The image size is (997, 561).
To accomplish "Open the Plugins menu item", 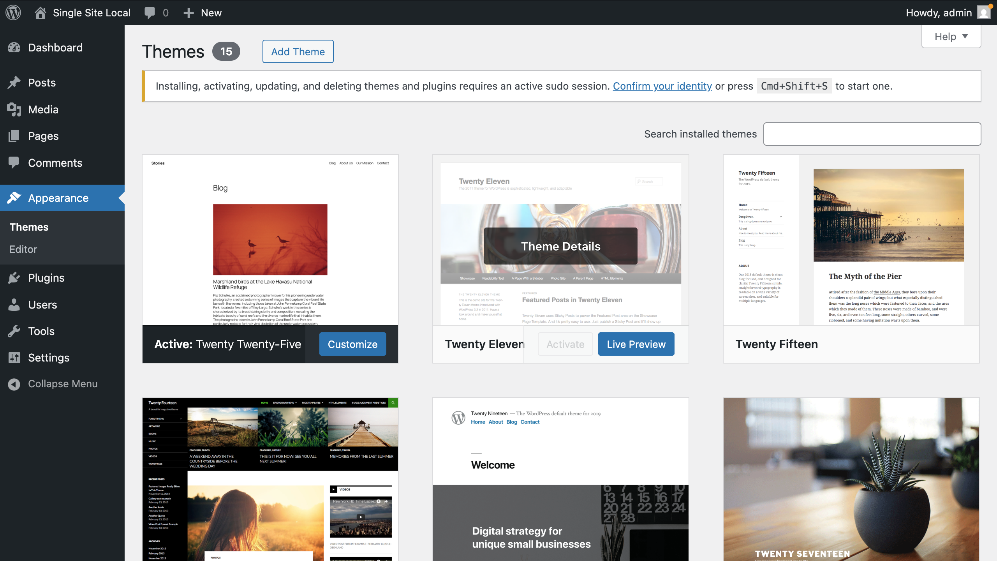I will (x=62, y=278).
